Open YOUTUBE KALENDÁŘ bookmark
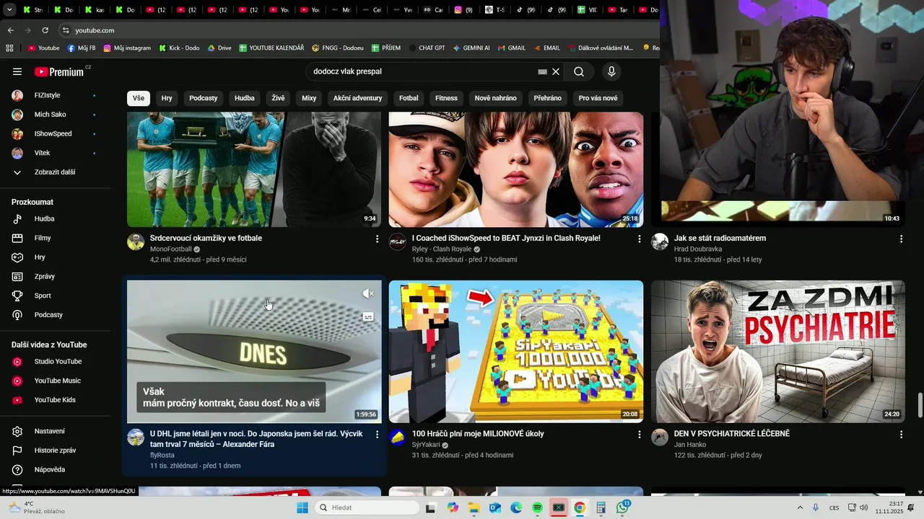Image resolution: width=924 pixels, height=519 pixels. [271, 48]
